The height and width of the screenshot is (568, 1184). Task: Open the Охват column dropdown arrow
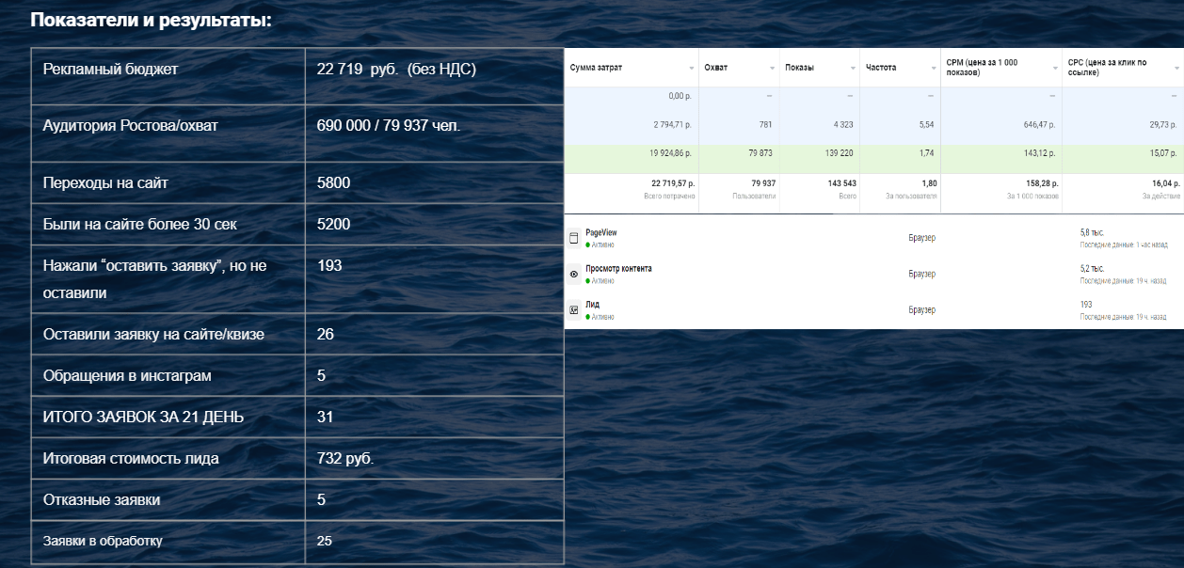coord(773,69)
